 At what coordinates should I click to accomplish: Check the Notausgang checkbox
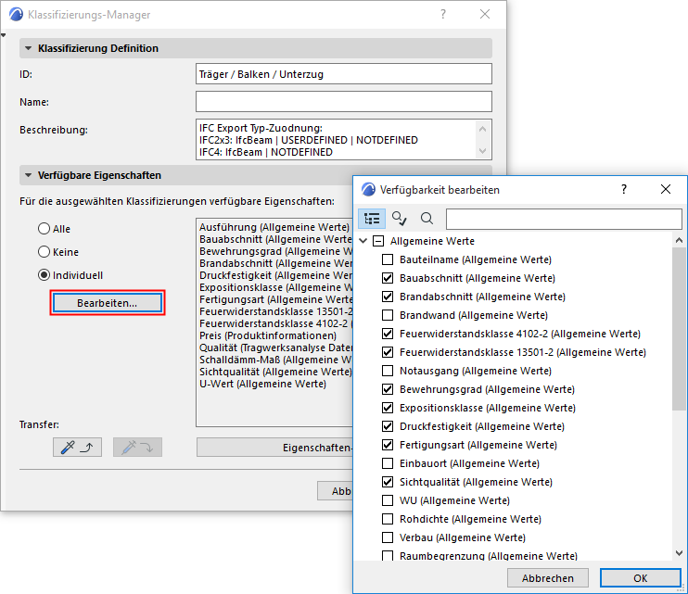[388, 371]
